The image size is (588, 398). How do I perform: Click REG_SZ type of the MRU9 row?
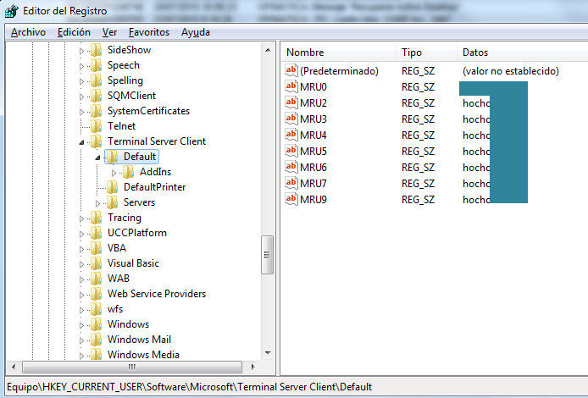[418, 200]
